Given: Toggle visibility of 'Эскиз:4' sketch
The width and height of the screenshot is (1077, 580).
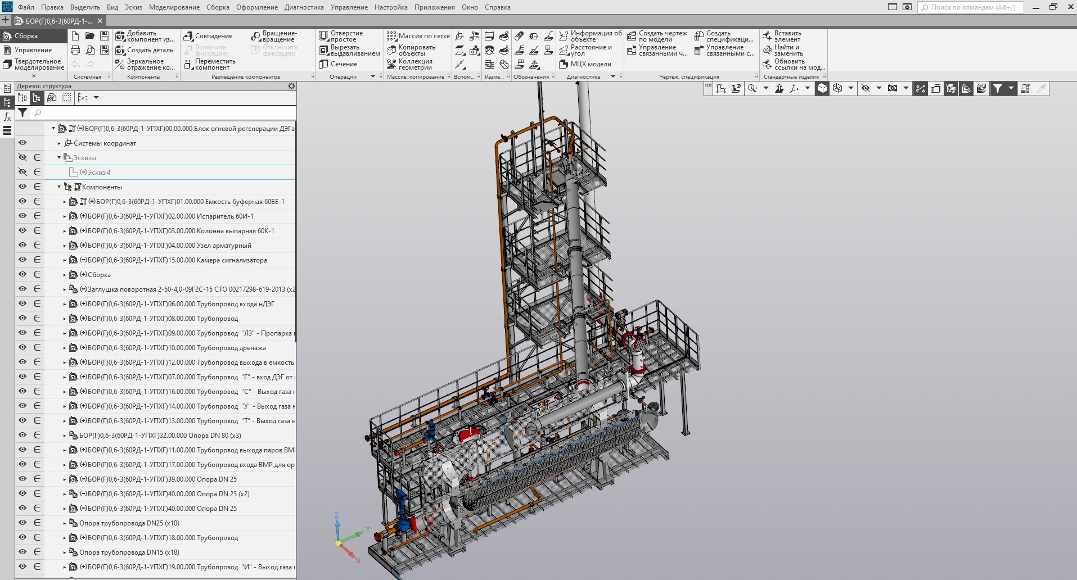Looking at the screenshot, I should click(22, 172).
